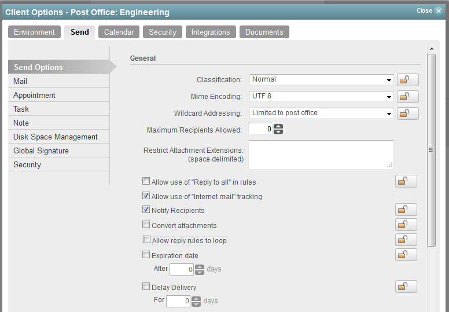This screenshot has height=312, width=449.
Task: Toggle the lock for Wildcard Addressing
Action: (408, 113)
